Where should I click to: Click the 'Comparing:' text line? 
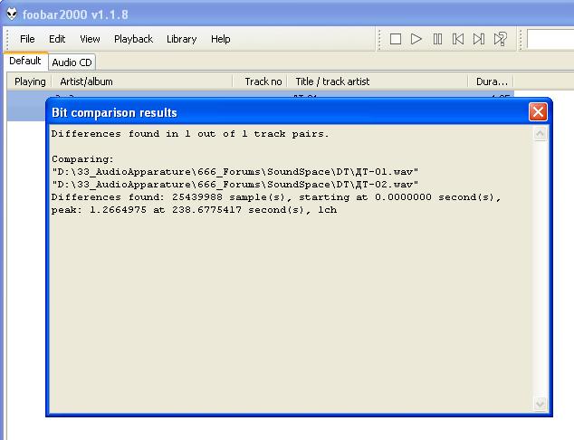tap(82, 158)
